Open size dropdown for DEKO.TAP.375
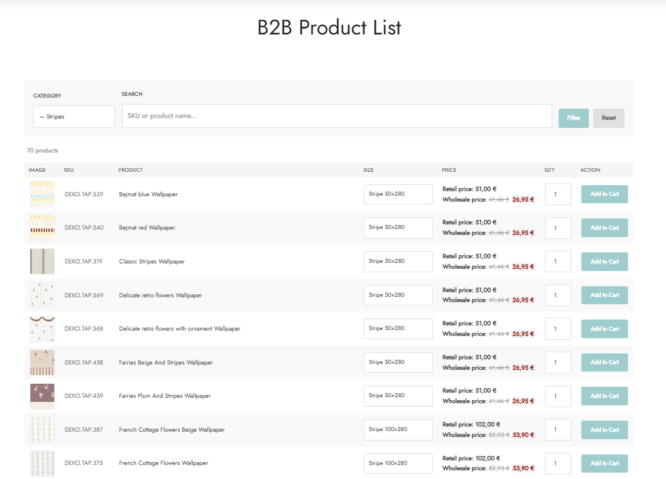This screenshot has width=666, height=479. coord(398,463)
